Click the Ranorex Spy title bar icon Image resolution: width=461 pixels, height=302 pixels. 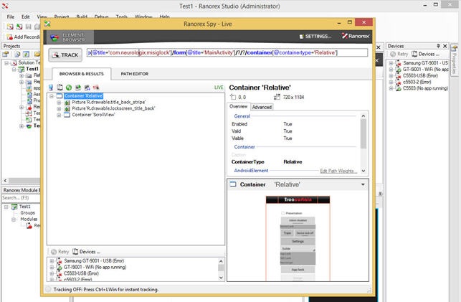(47, 24)
